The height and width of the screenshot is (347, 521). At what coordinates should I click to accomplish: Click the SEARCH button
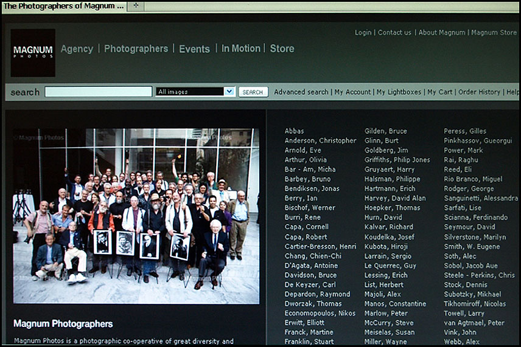coord(253,92)
